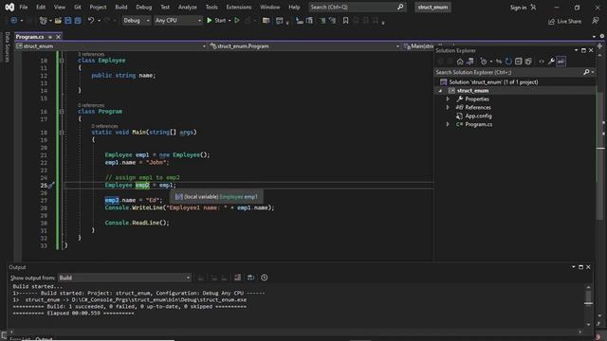This screenshot has height=341, width=607.
Task: Click the Live Share button
Action: [565, 21]
